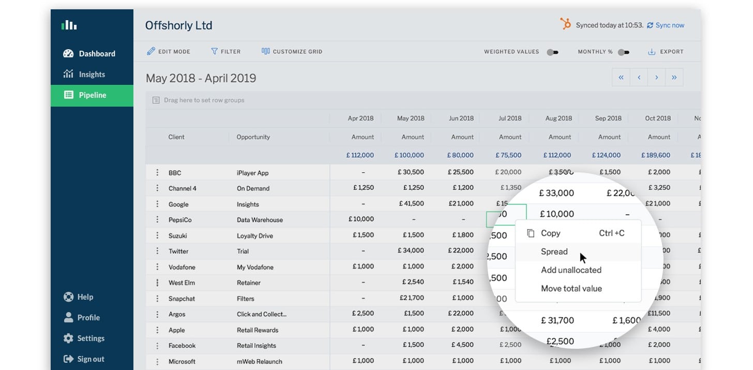Click the Apr 2018 column header
Image resolution: width=753 pixels, height=370 pixels.
point(360,119)
